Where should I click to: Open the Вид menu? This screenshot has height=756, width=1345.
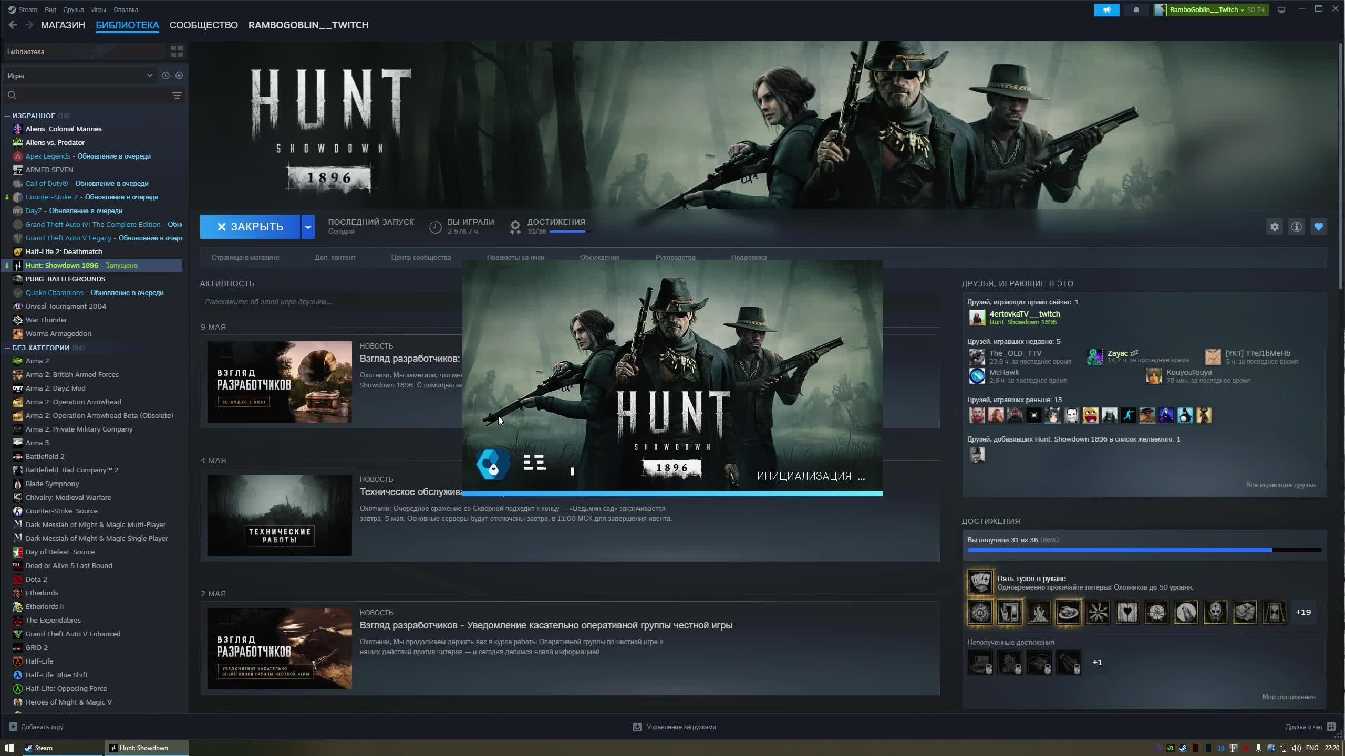point(50,10)
